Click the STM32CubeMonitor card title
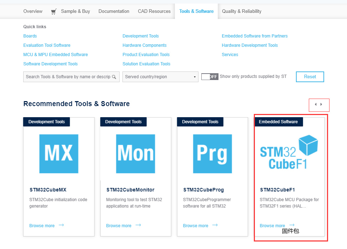The height and width of the screenshot is (249, 347). tap(130, 190)
